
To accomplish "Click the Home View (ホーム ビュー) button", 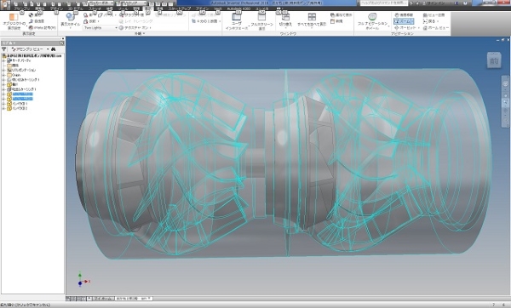I will click(x=436, y=28).
